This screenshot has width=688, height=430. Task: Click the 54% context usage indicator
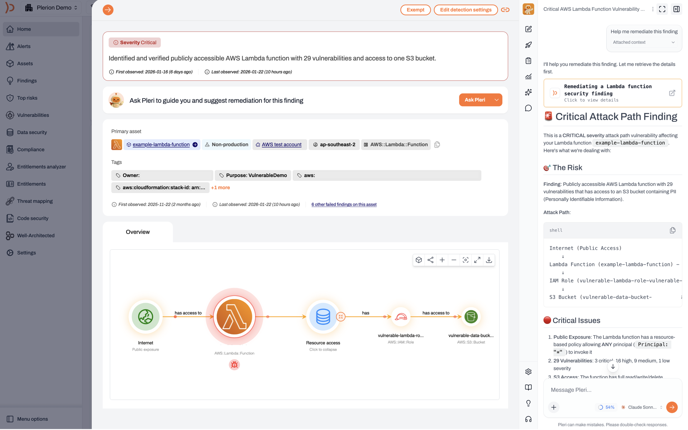[606, 407]
